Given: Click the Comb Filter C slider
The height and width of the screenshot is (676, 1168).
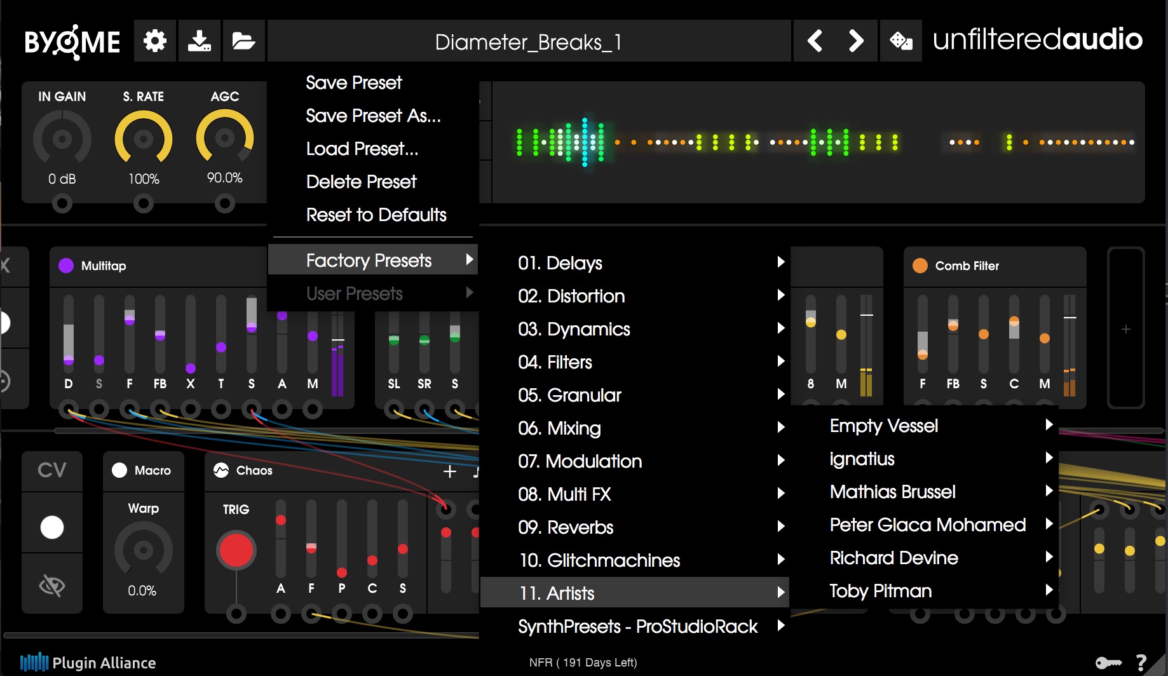Looking at the screenshot, I should click(1014, 333).
